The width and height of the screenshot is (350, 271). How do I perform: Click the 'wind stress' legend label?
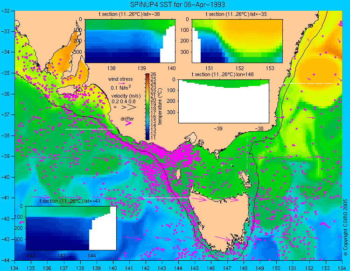point(120,79)
